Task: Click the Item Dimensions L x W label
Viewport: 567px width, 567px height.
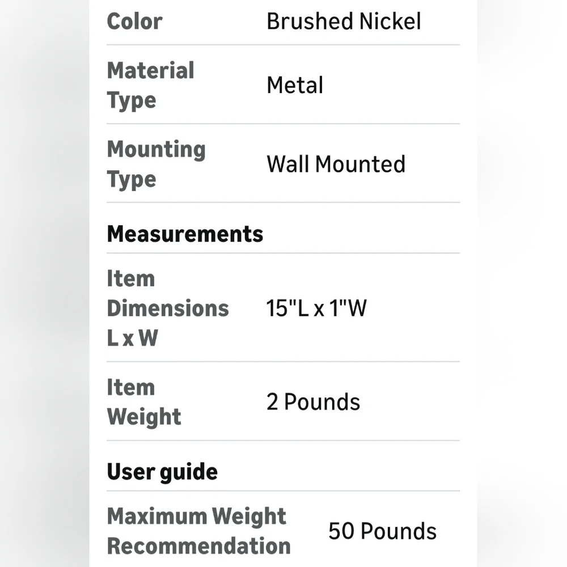Action: pos(168,308)
